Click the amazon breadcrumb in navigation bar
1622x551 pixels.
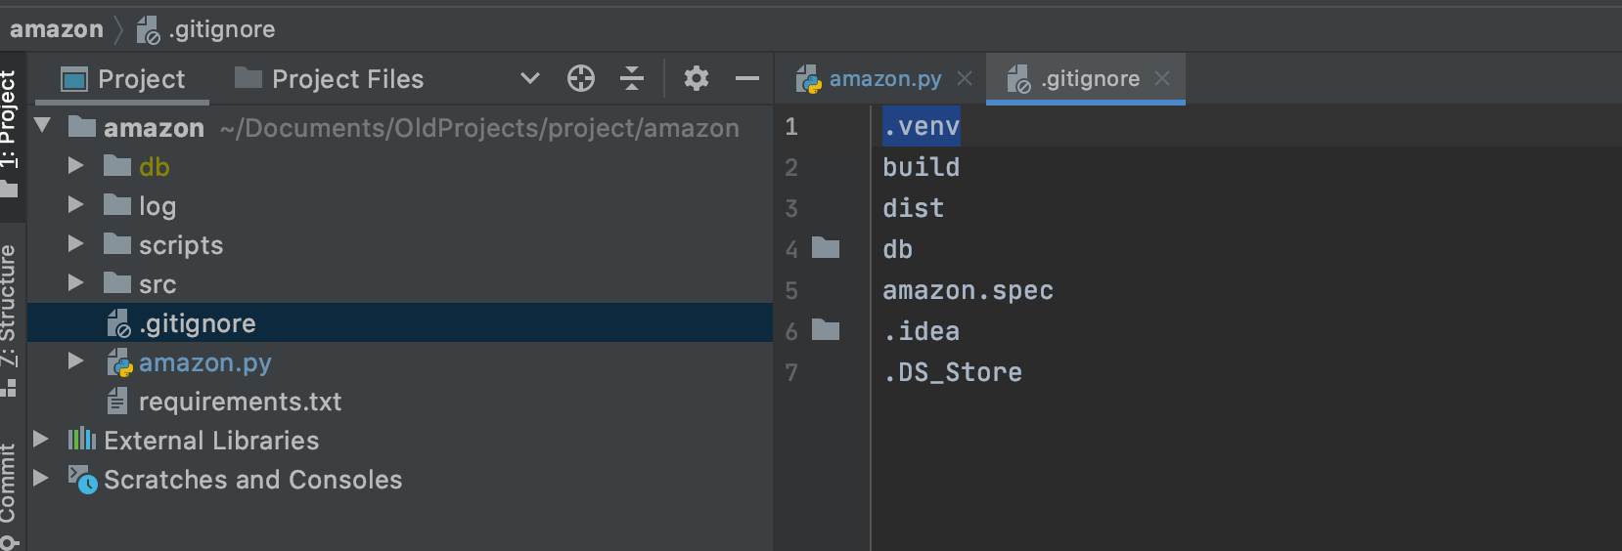(57, 29)
